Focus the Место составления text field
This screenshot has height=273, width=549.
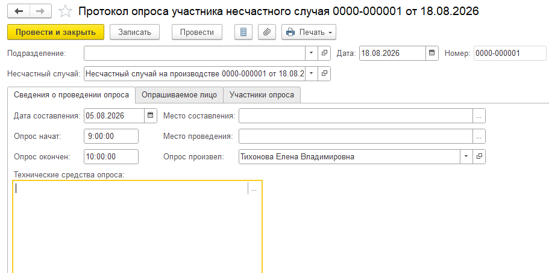(x=356, y=116)
